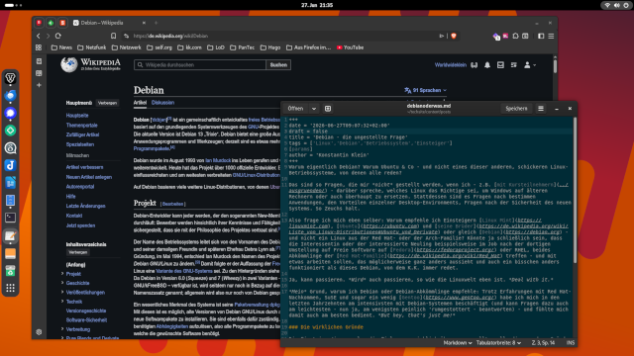Click the top icon in the browser sidebar

point(39,61)
